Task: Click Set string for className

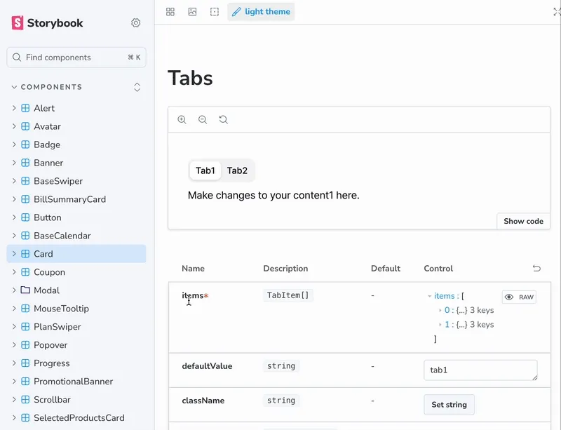Action: (449, 405)
